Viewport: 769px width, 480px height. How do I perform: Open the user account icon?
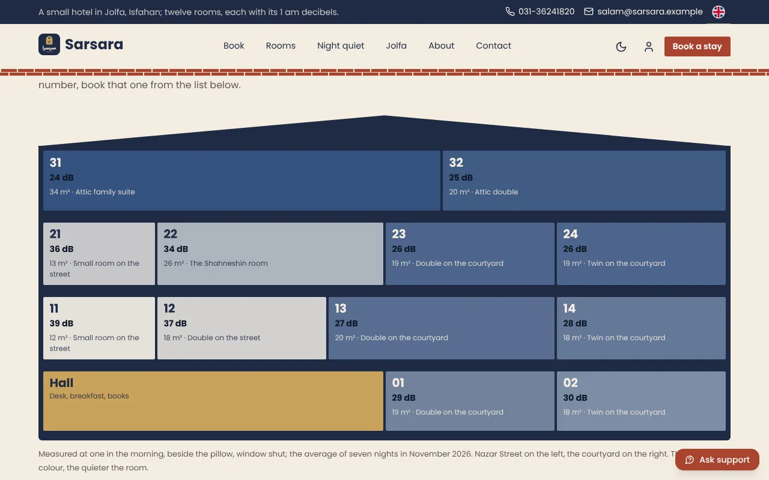click(x=649, y=46)
